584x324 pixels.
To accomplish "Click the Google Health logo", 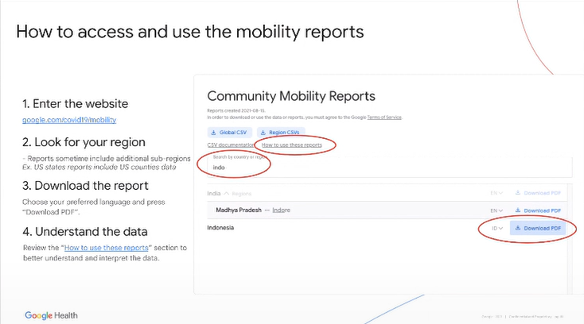I will coord(52,315).
